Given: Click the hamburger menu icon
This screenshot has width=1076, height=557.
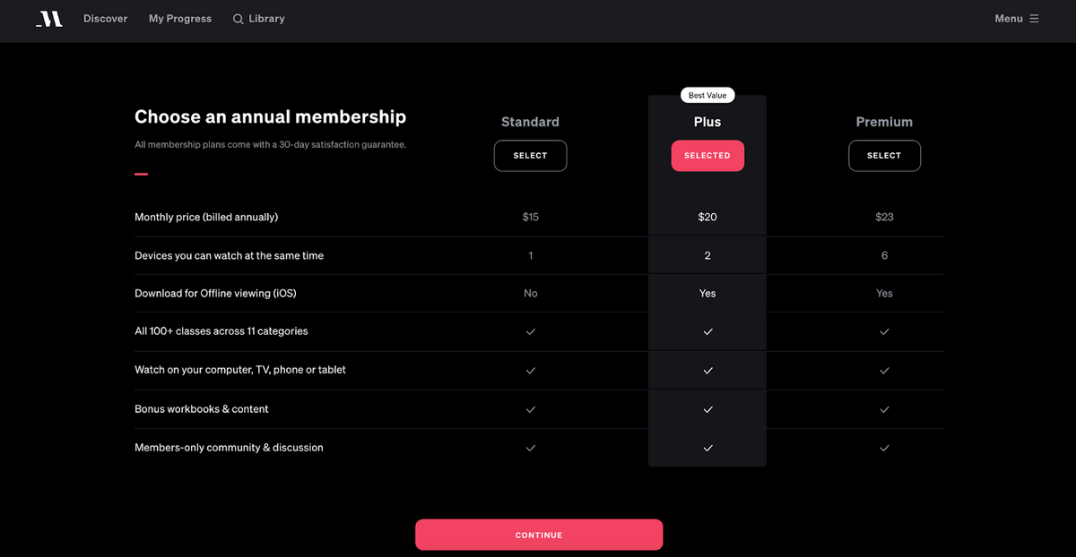Looking at the screenshot, I should (1034, 18).
